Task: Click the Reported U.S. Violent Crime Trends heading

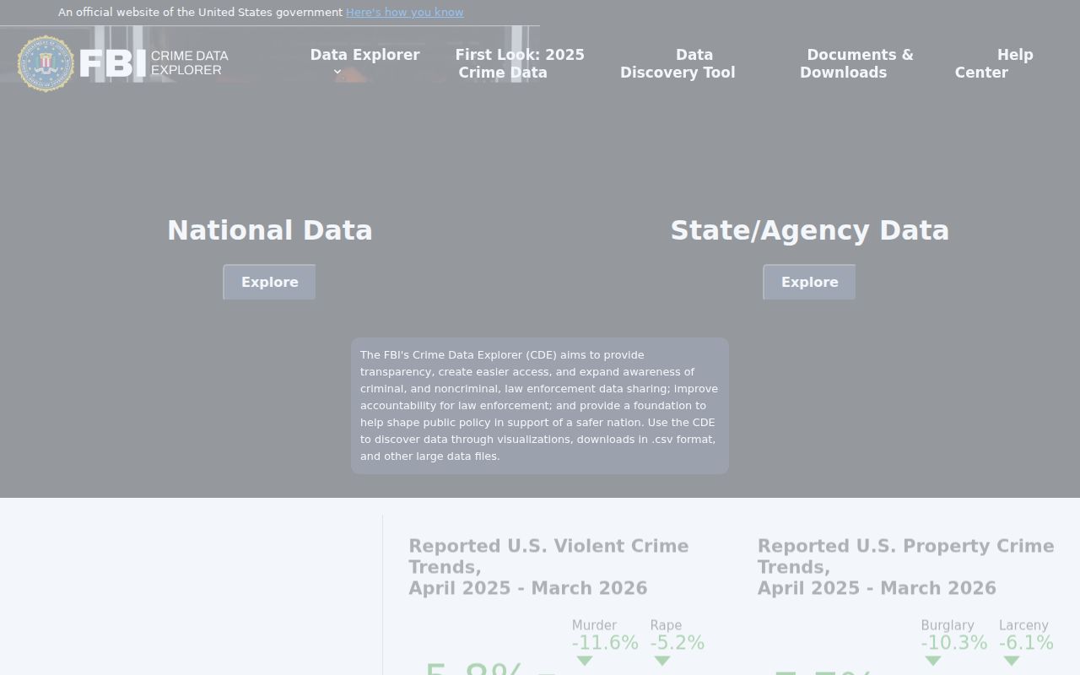Action: [x=548, y=567]
